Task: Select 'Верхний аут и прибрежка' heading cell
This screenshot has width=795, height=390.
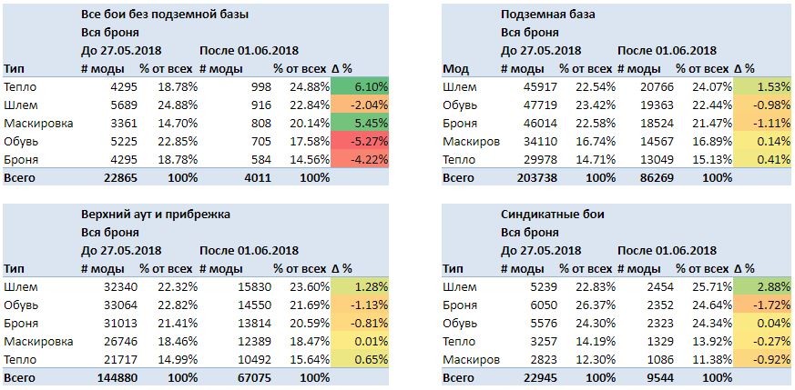Action: [x=156, y=214]
